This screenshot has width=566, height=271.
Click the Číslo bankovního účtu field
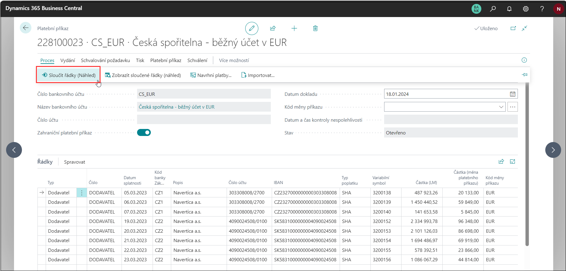tap(204, 94)
